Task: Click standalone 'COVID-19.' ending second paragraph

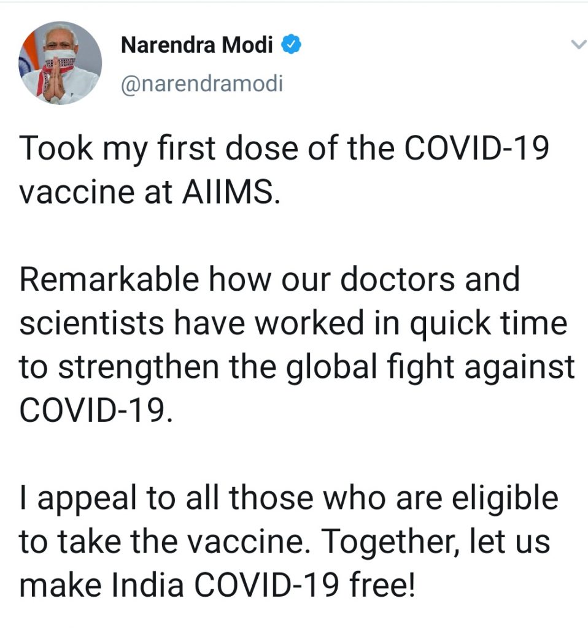Action: [96, 410]
